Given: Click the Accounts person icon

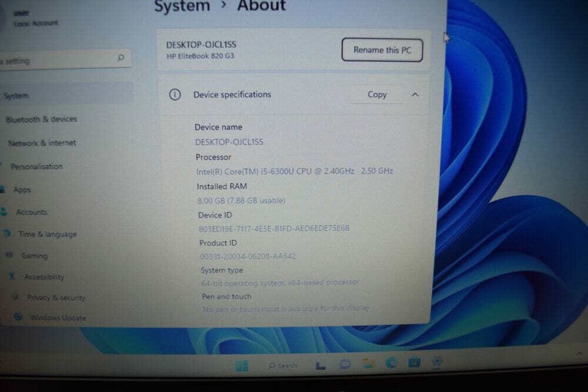Looking at the screenshot, I should click(x=4, y=212).
